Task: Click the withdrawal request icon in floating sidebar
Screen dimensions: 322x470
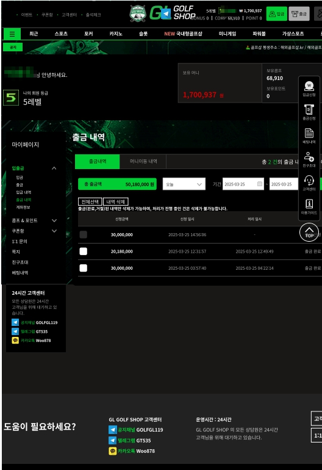Action: [309, 112]
